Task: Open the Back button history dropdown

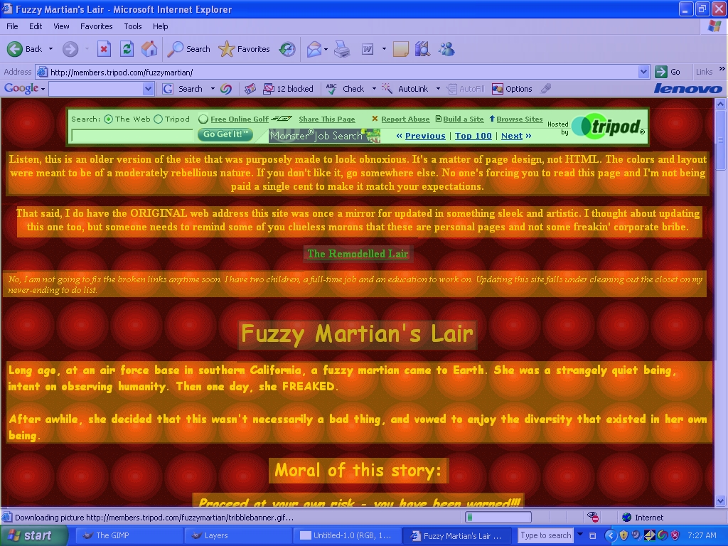Action: coord(50,49)
